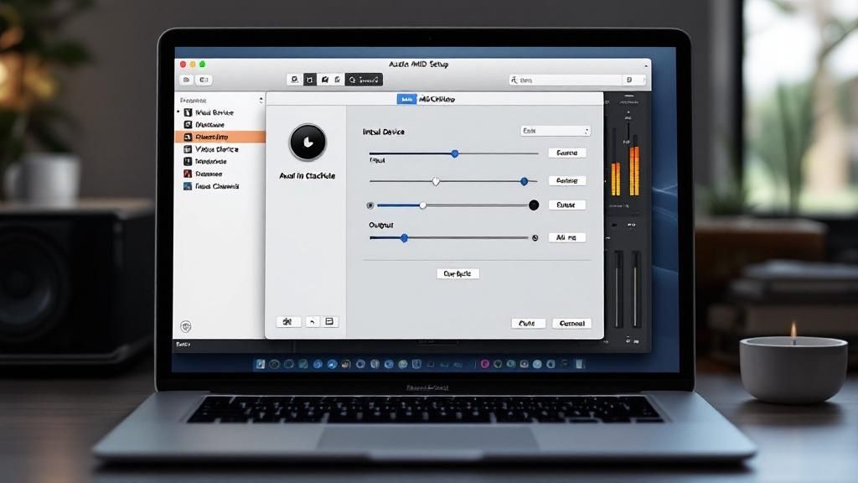
Task: Click the shield icon at the sidebar bottom
Action: click(186, 327)
